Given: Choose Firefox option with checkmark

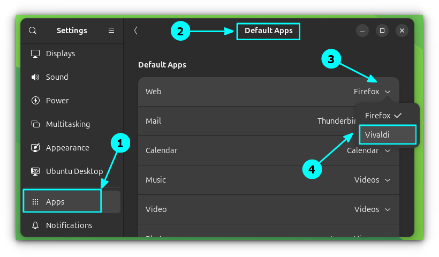Looking at the screenshot, I should click(x=383, y=115).
